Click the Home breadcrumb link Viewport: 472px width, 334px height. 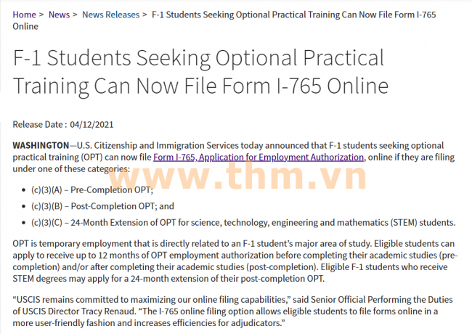click(24, 15)
